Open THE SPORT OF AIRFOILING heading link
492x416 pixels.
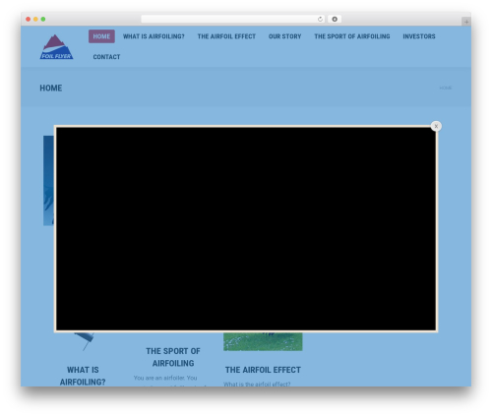(173, 357)
